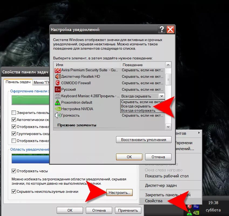229x216 pixels.
Task: Click the Настроить... button
Action: click(119, 193)
